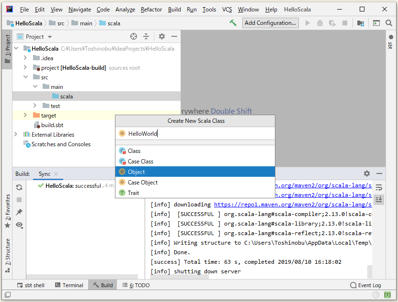The image size is (398, 302).
Task: Toggle tool window buttons icon at bottom-left
Action: point(8,295)
